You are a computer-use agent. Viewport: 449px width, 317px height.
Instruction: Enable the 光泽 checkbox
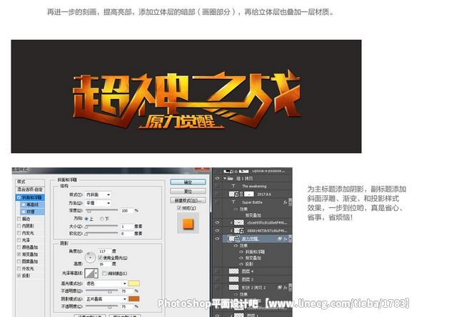(19, 240)
